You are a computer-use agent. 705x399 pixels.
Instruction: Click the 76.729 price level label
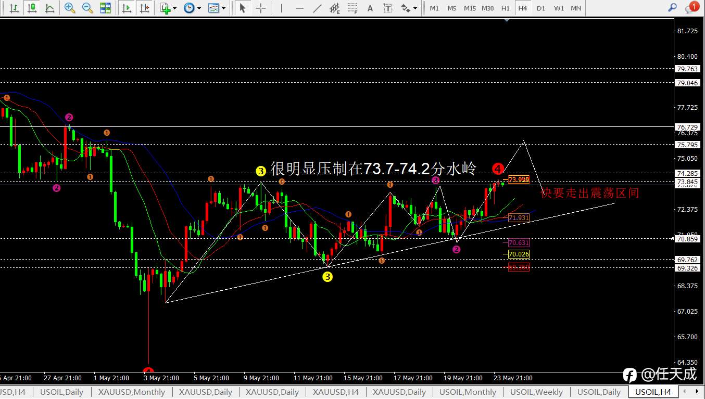click(x=687, y=127)
